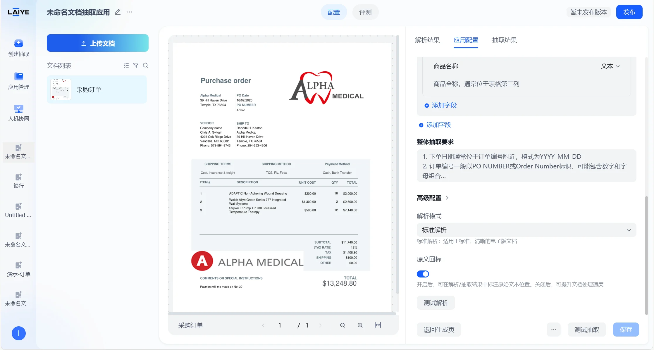Open the 解析结果 tab
The height and width of the screenshot is (350, 654).
[x=427, y=40]
